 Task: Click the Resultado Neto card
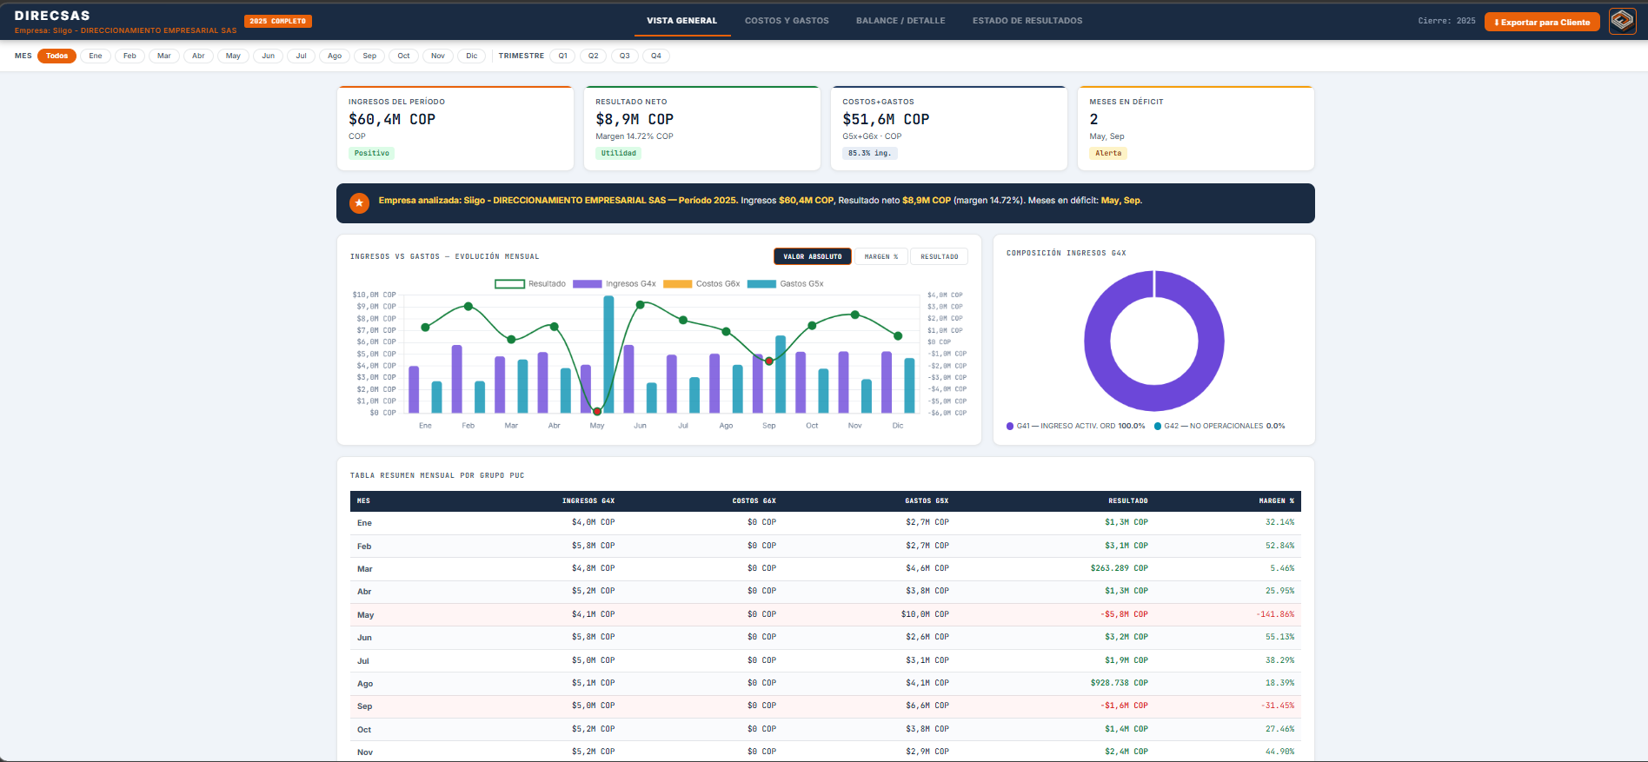[702, 128]
